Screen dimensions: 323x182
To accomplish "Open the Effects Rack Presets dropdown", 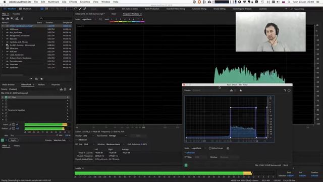I will [34, 89].
